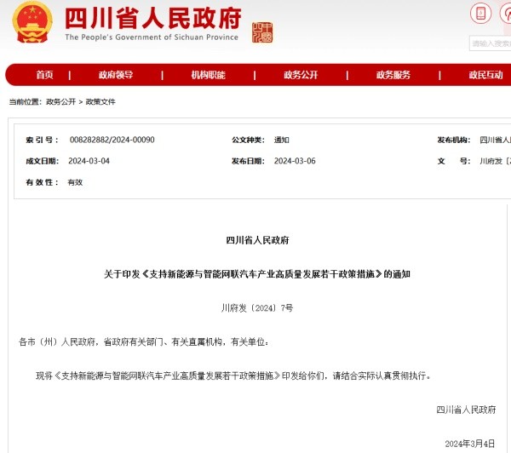Image resolution: width=511 pixels, height=453 pixels.
Task: Click the 文号 label
Action: tap(454, 161)
